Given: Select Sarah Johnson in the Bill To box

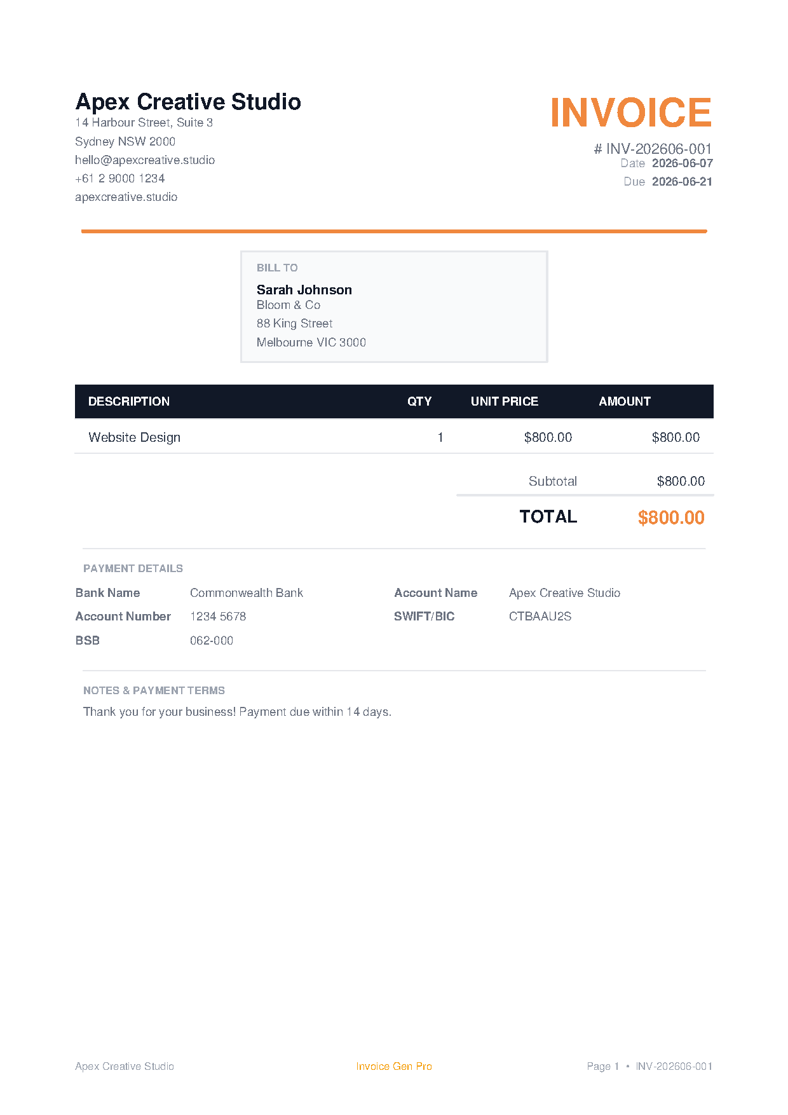Looking at the screenshot, I should (x=304, y=290).
